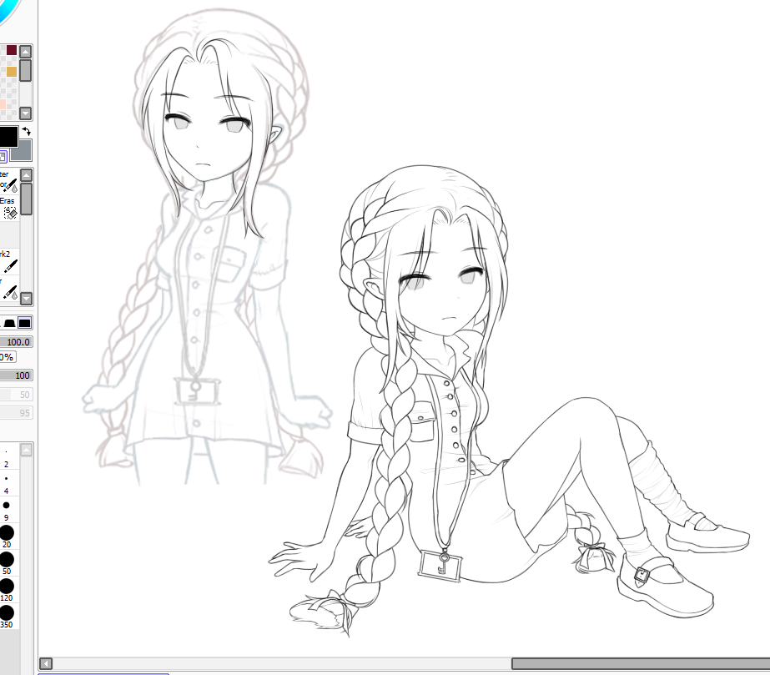Click the gray background color box
Image resolution: width=770 pixels, height=675 pixels.
[x=22, y=150]
